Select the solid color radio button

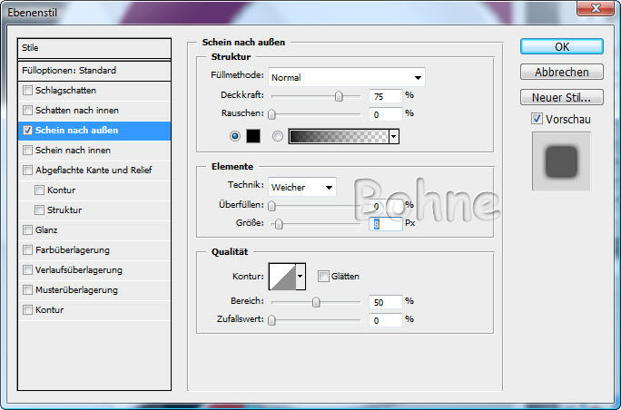[236, 136]
